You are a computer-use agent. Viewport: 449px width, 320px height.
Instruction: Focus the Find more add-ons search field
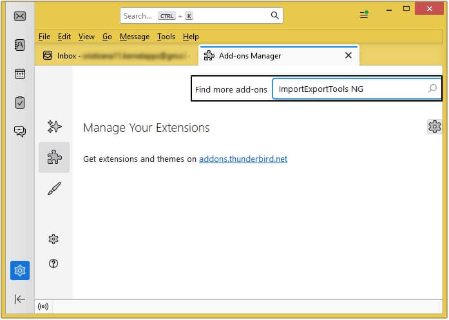pos(357,89)
